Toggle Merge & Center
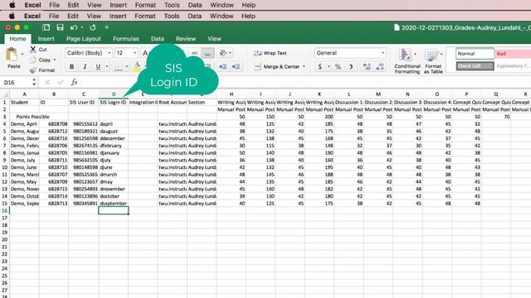 pyautogui.click(x=277, y=66)
